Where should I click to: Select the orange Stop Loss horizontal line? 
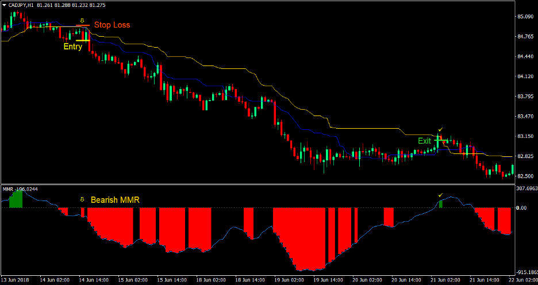[x=82, y=26]
